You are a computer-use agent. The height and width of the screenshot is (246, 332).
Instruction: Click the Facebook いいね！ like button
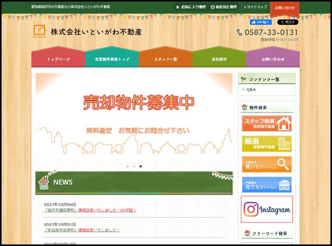[260, 22]
